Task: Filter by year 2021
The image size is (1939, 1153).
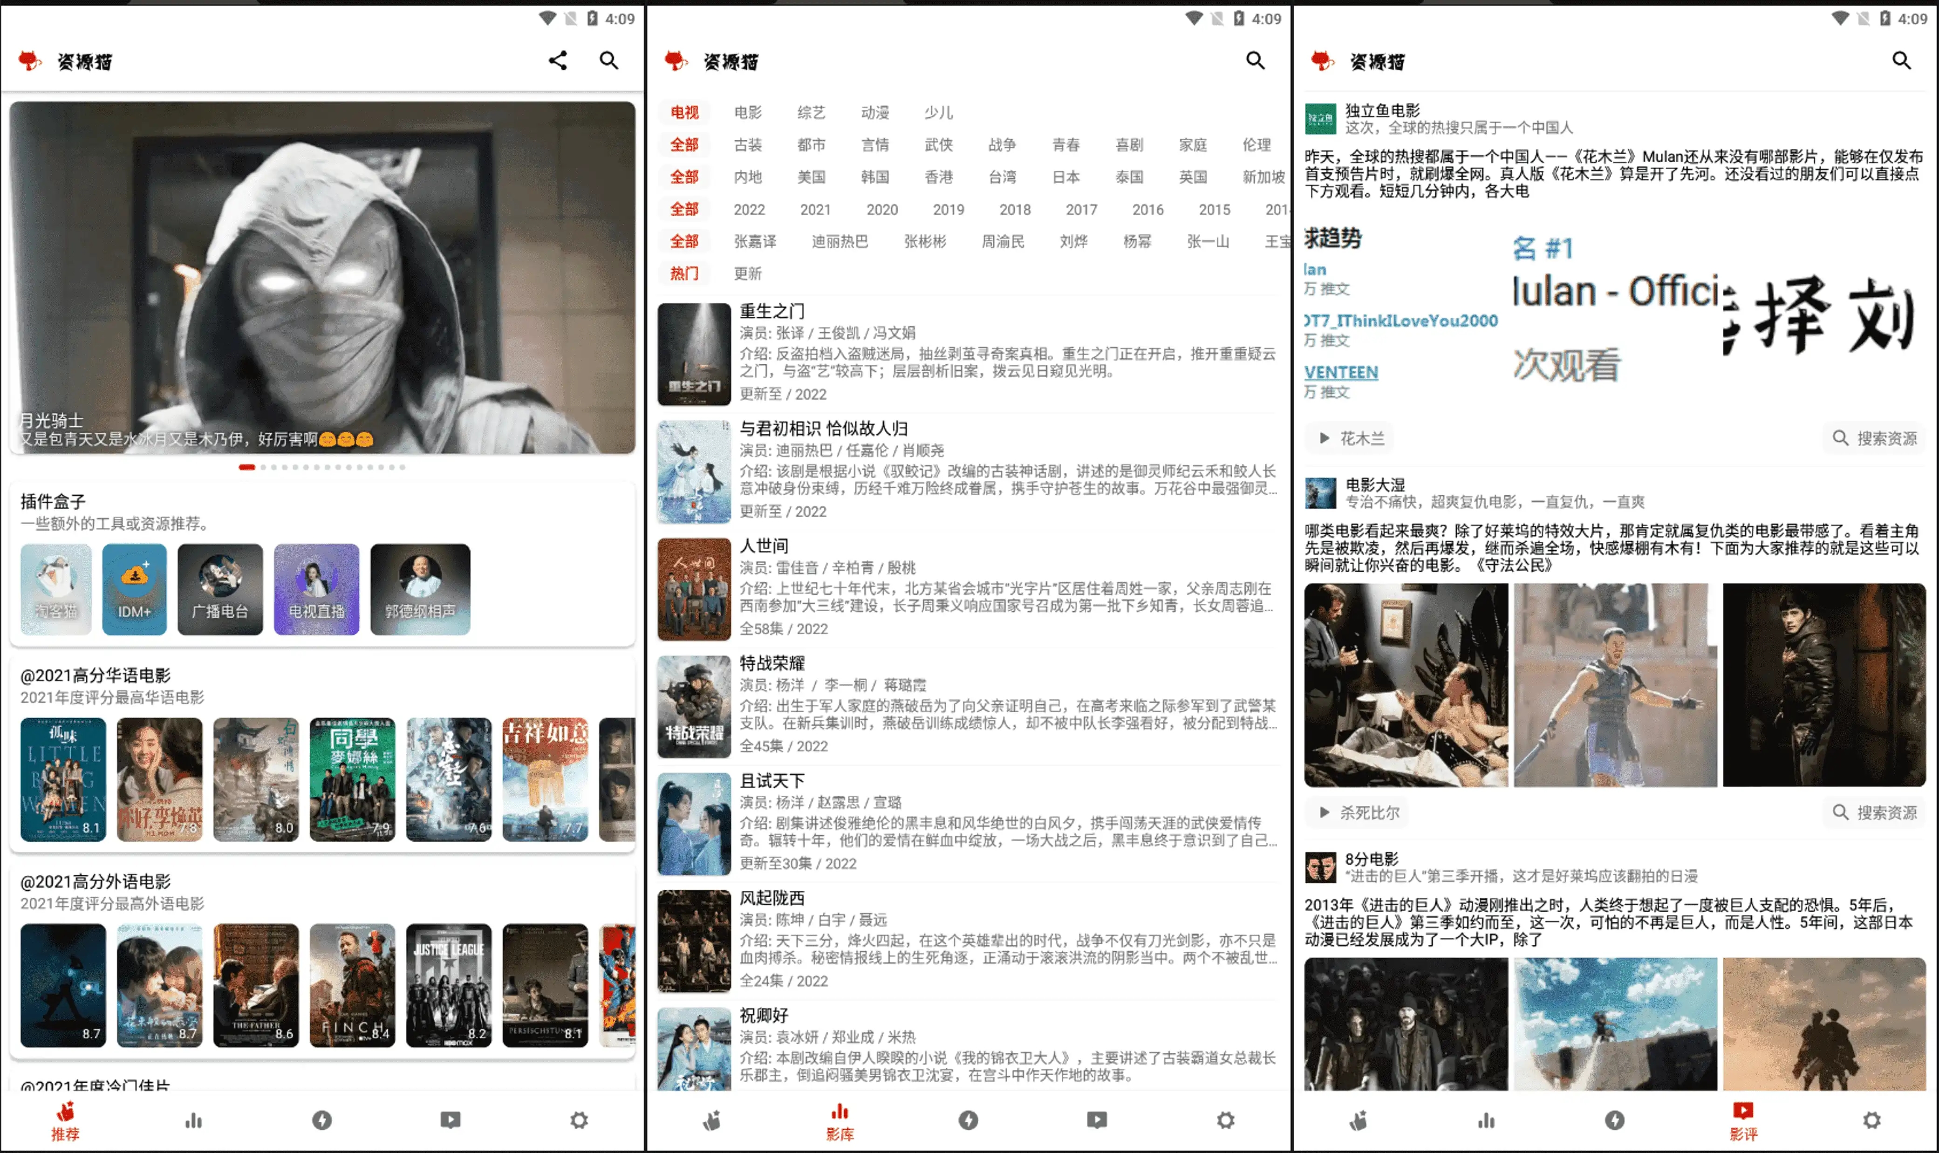Action: pyautogui.click(x=815, y=209)
